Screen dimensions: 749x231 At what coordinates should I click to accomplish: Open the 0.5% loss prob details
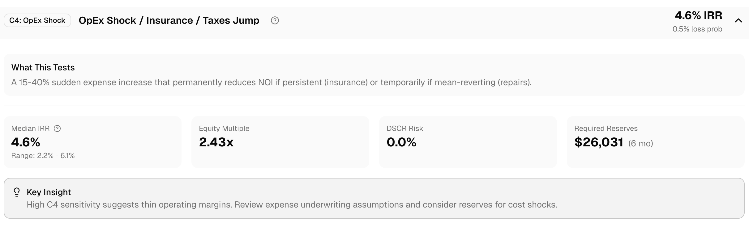click(698, 29)
